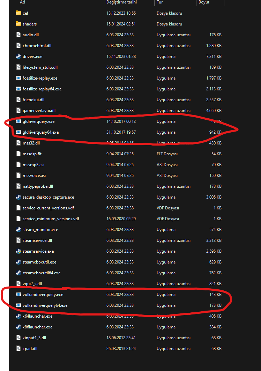This screenshot has height=371, width=261.
Task: Click the mssdsp.flt file icon
Action: coord(18,154)
